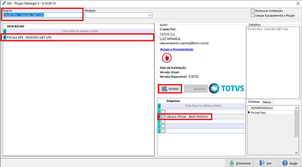Check the empty checkbox above CELULA FISCAL
Viewport: 302px width, 167px height.
163,112
